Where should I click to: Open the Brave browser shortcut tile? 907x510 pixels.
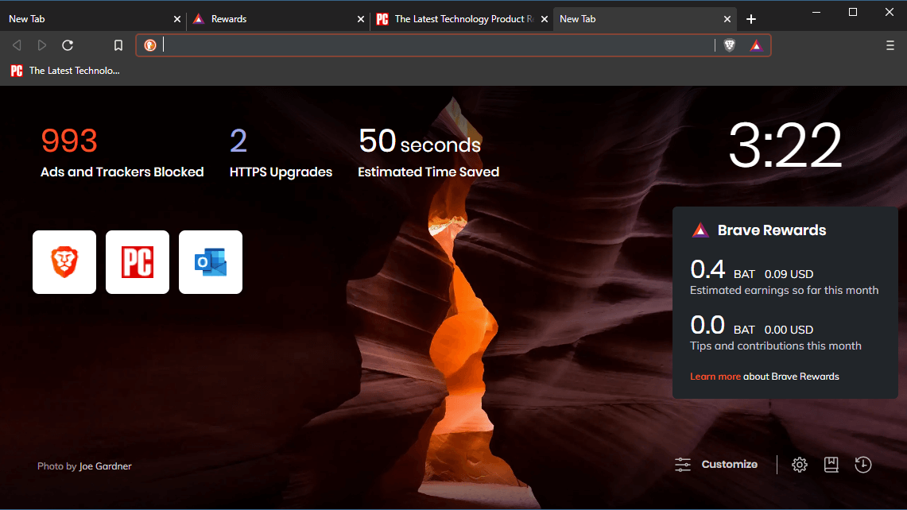click(64, 262)
